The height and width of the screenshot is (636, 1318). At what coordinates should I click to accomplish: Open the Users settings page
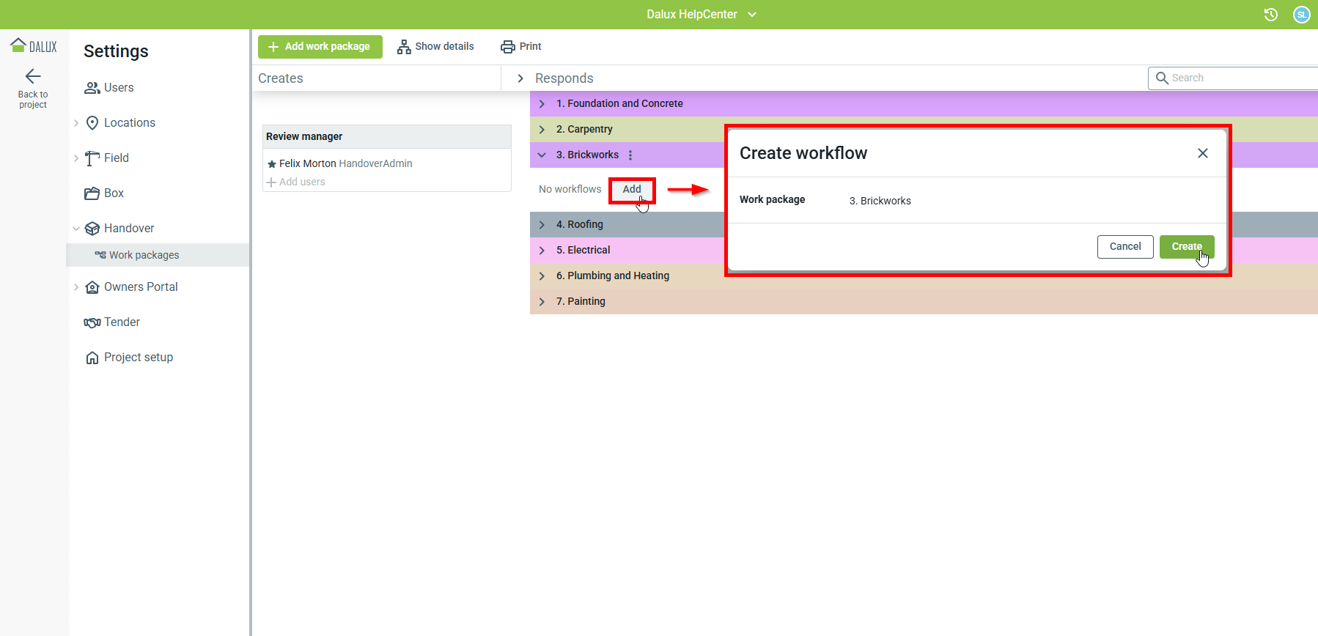pos(118,88)
